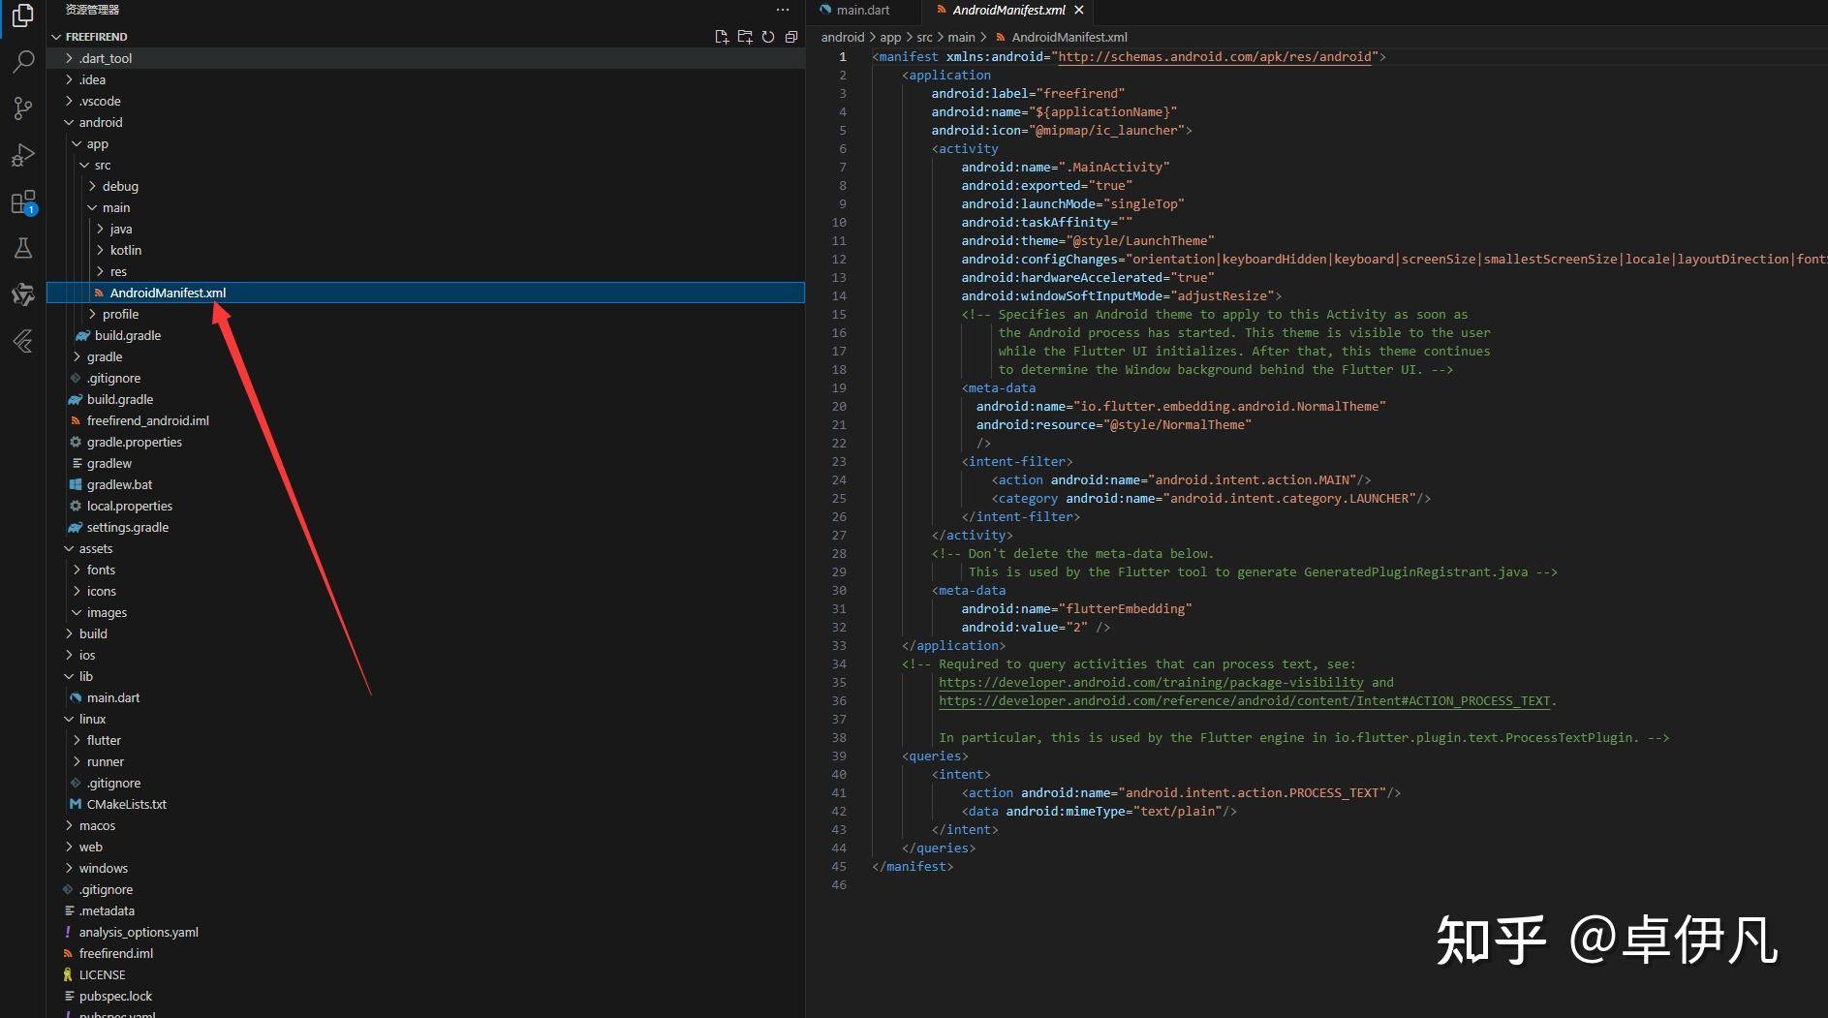
Task: Refresh the explorer tree
Action: pos(768,37)
